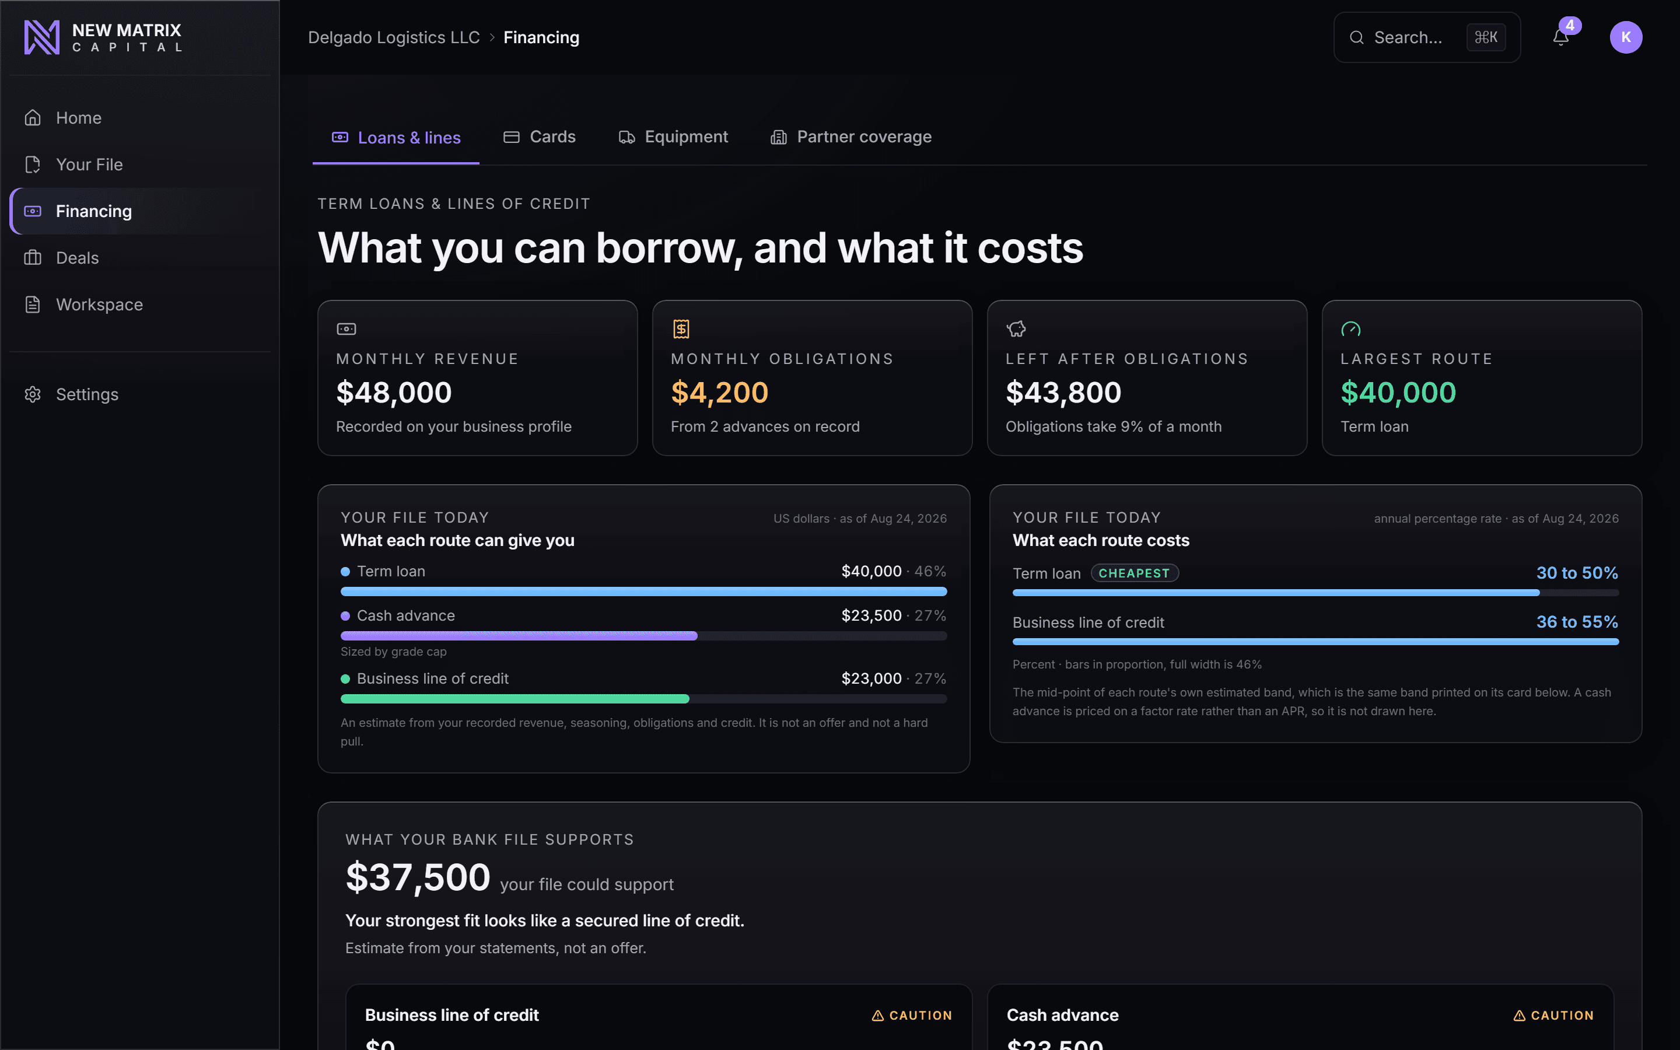Click the Equipment truck icon
The width and height of the screenshot is (1680, 1050).
627,137
